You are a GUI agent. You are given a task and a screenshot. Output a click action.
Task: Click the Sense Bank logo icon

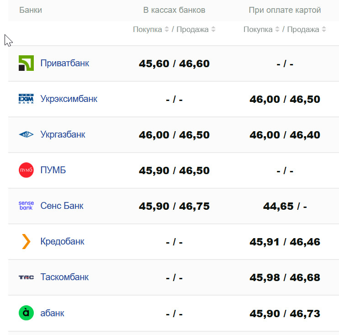coord(26,206)
